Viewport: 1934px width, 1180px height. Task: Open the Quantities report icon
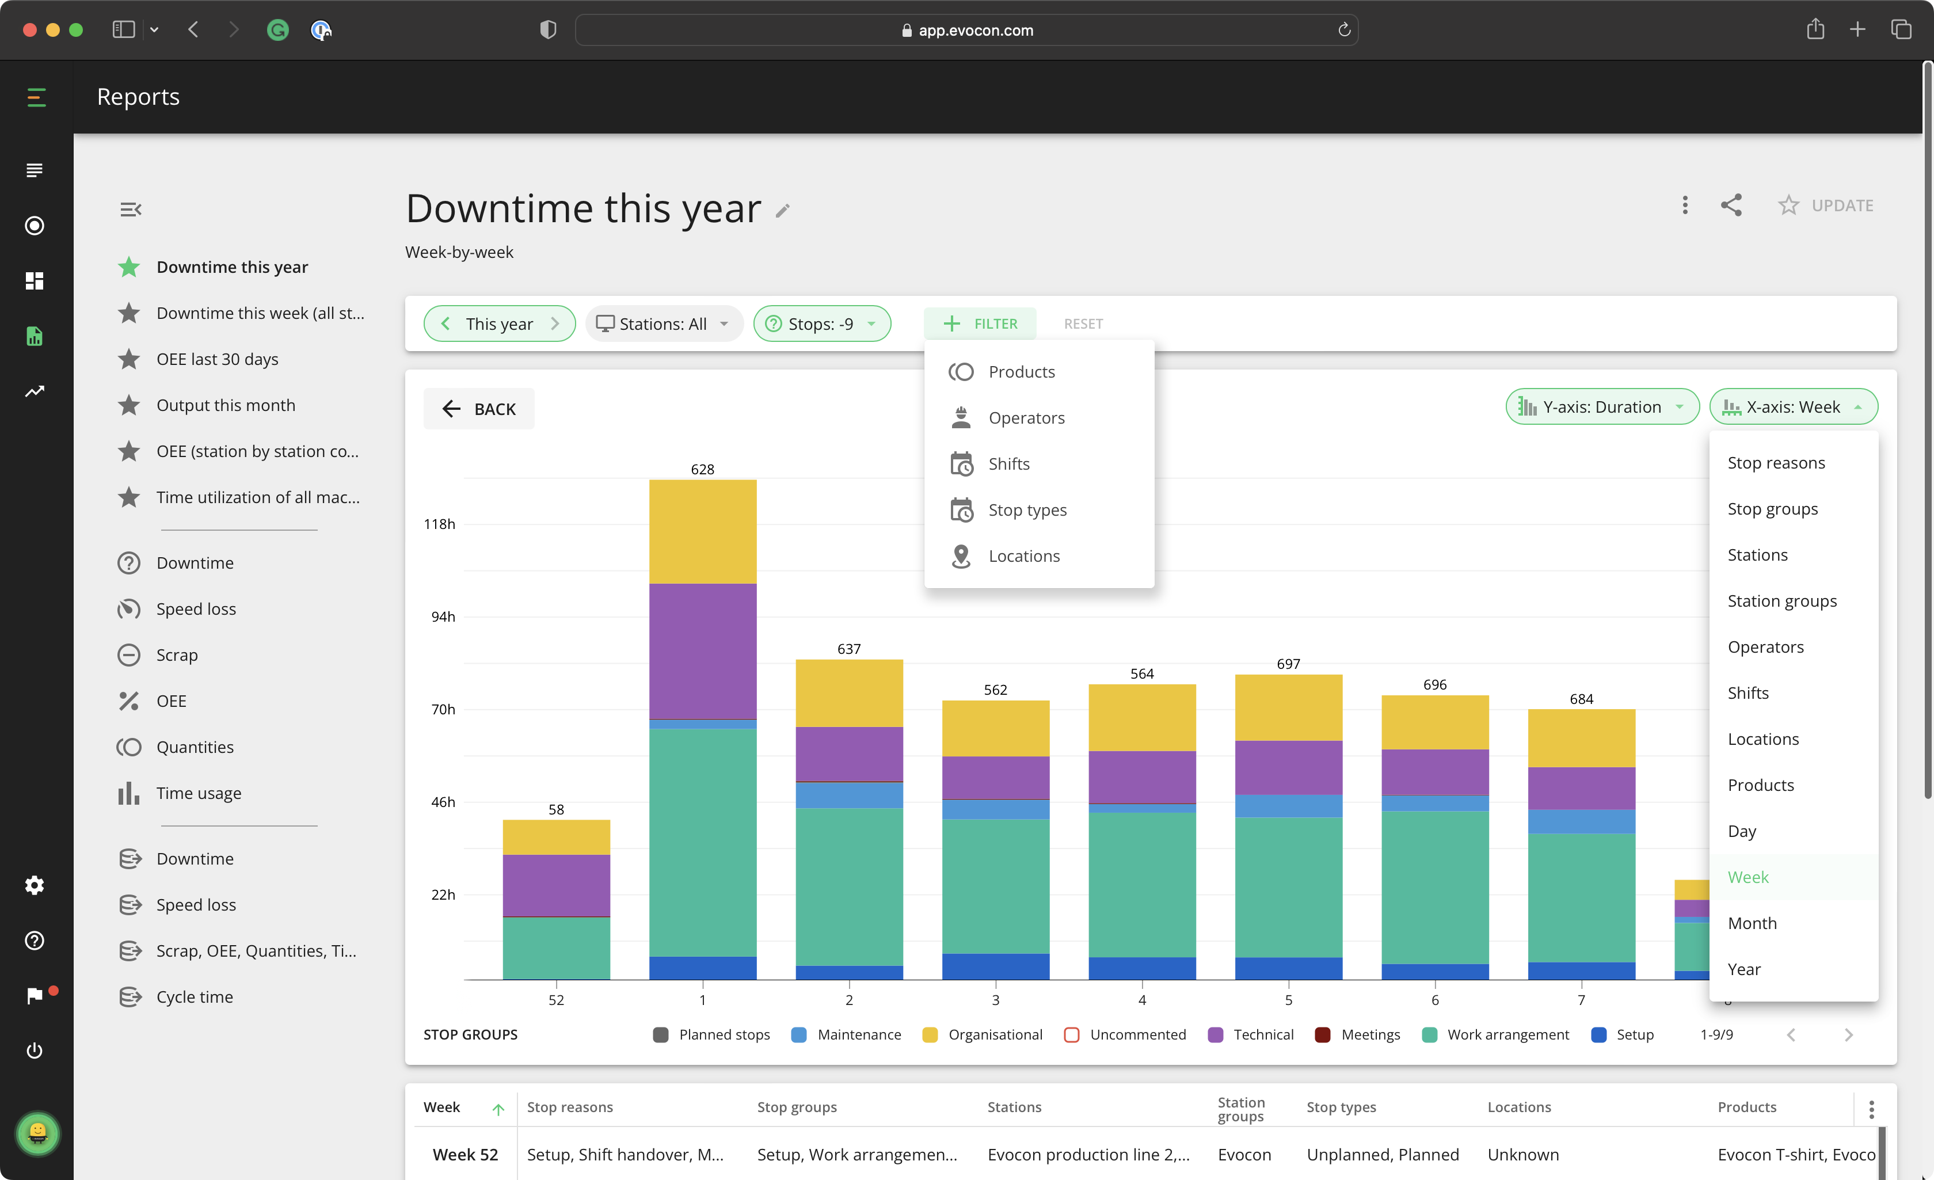coord(130,747)
